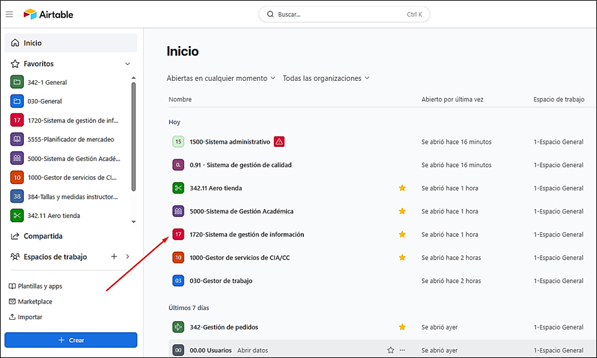Open the more options ellipsis for 00.00 Usuarios

(x=402, y=350)
